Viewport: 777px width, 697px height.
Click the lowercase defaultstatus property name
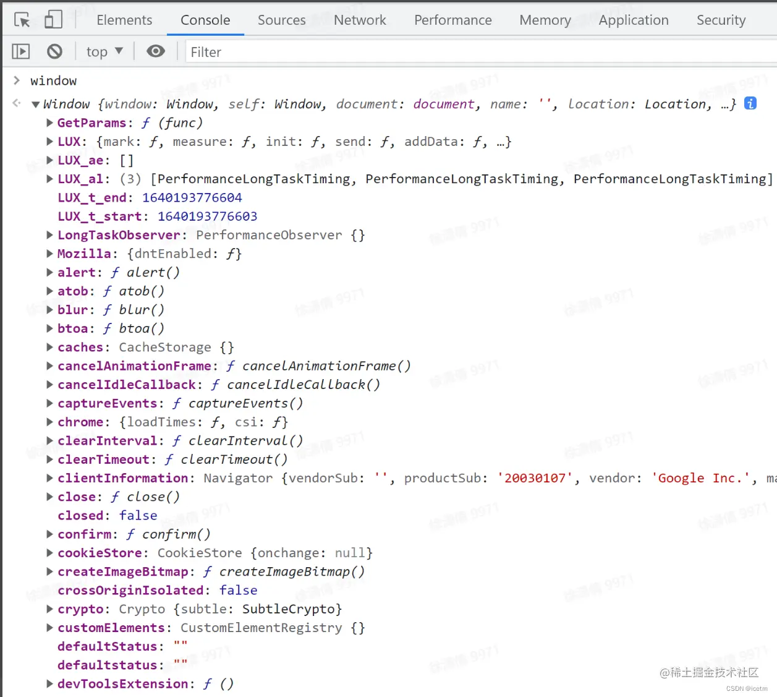click(108, 665)
